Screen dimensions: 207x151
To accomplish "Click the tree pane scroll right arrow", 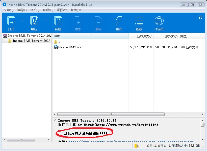I will pos(49,139).
